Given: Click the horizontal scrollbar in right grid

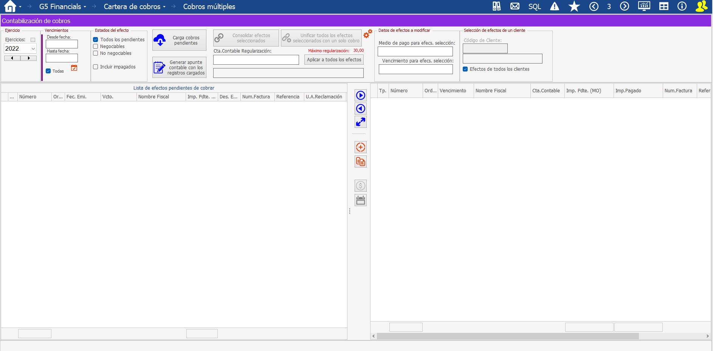Looking at the screenshot, I should click(x=507, y=336).
